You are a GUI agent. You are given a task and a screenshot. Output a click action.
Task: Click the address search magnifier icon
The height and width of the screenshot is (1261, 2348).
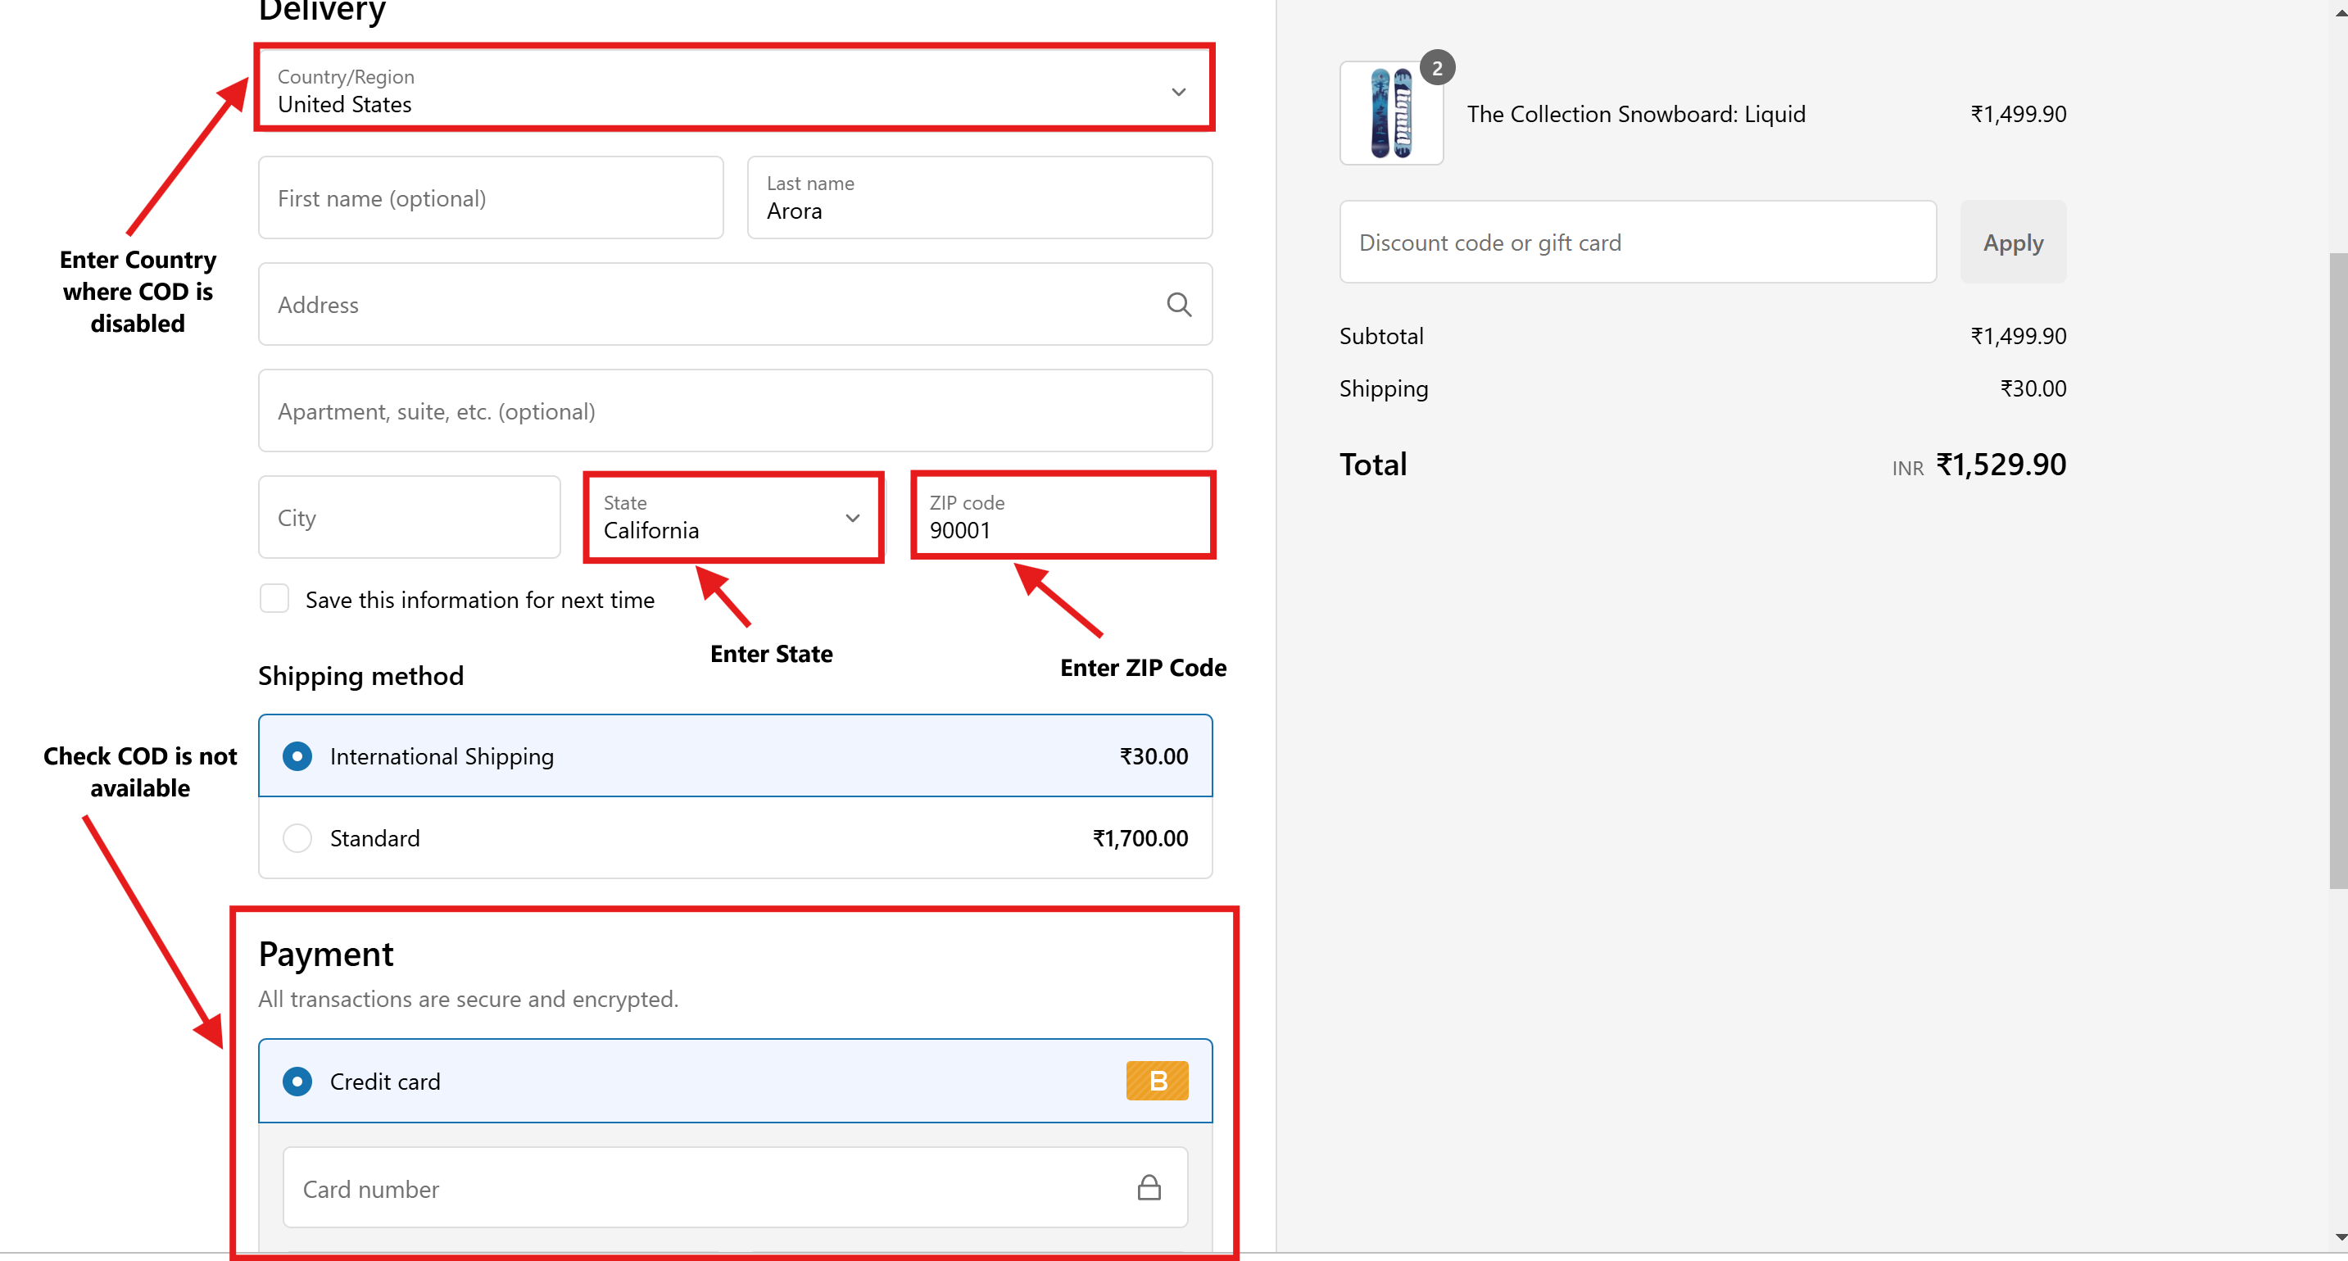[1179, 305]
